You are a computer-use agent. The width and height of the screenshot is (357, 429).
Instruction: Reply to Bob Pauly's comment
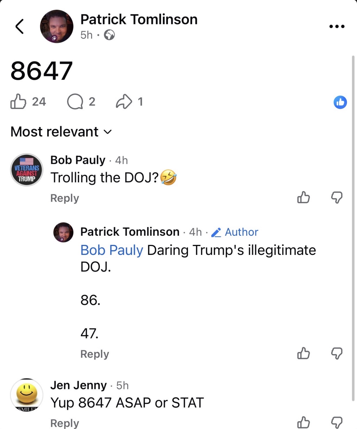[x=65, y=198]
